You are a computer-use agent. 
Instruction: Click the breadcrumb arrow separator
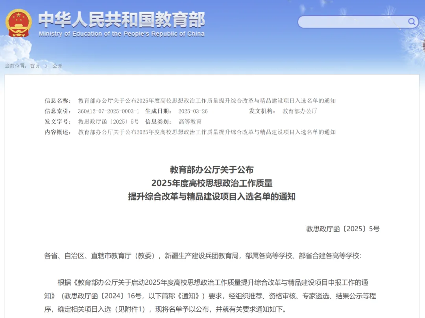46,66
